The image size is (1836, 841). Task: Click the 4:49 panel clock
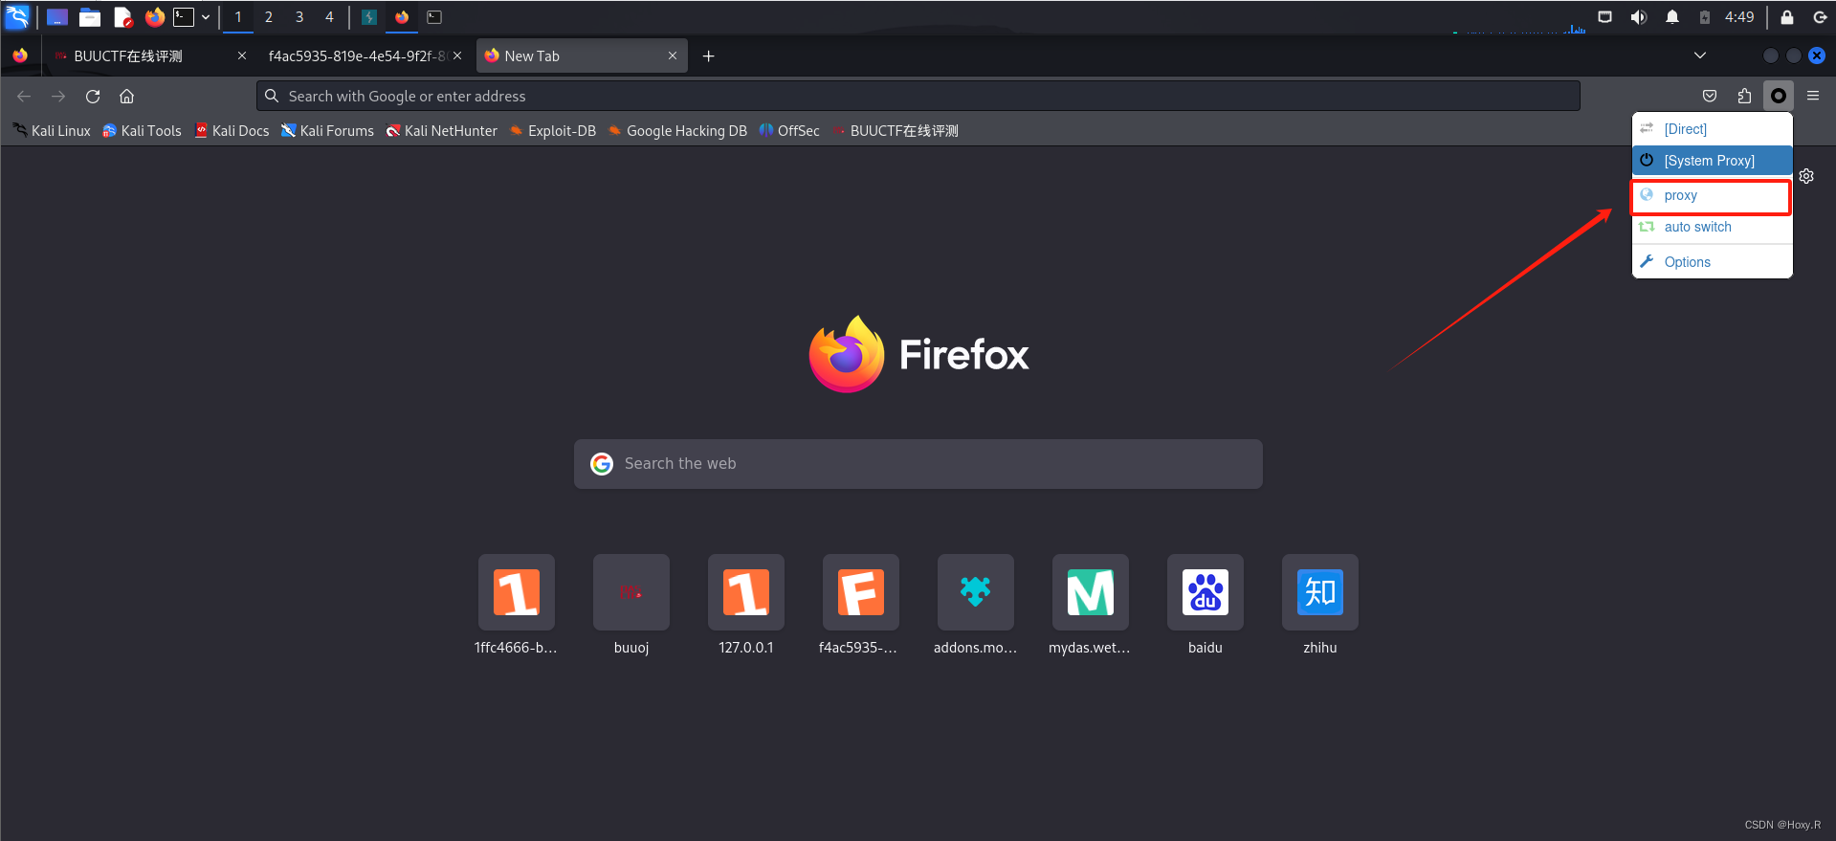(1739, 17)
